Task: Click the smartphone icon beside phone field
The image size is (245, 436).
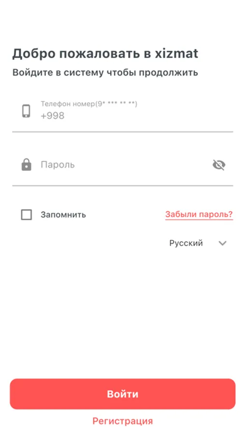Action: click(27, 110)
